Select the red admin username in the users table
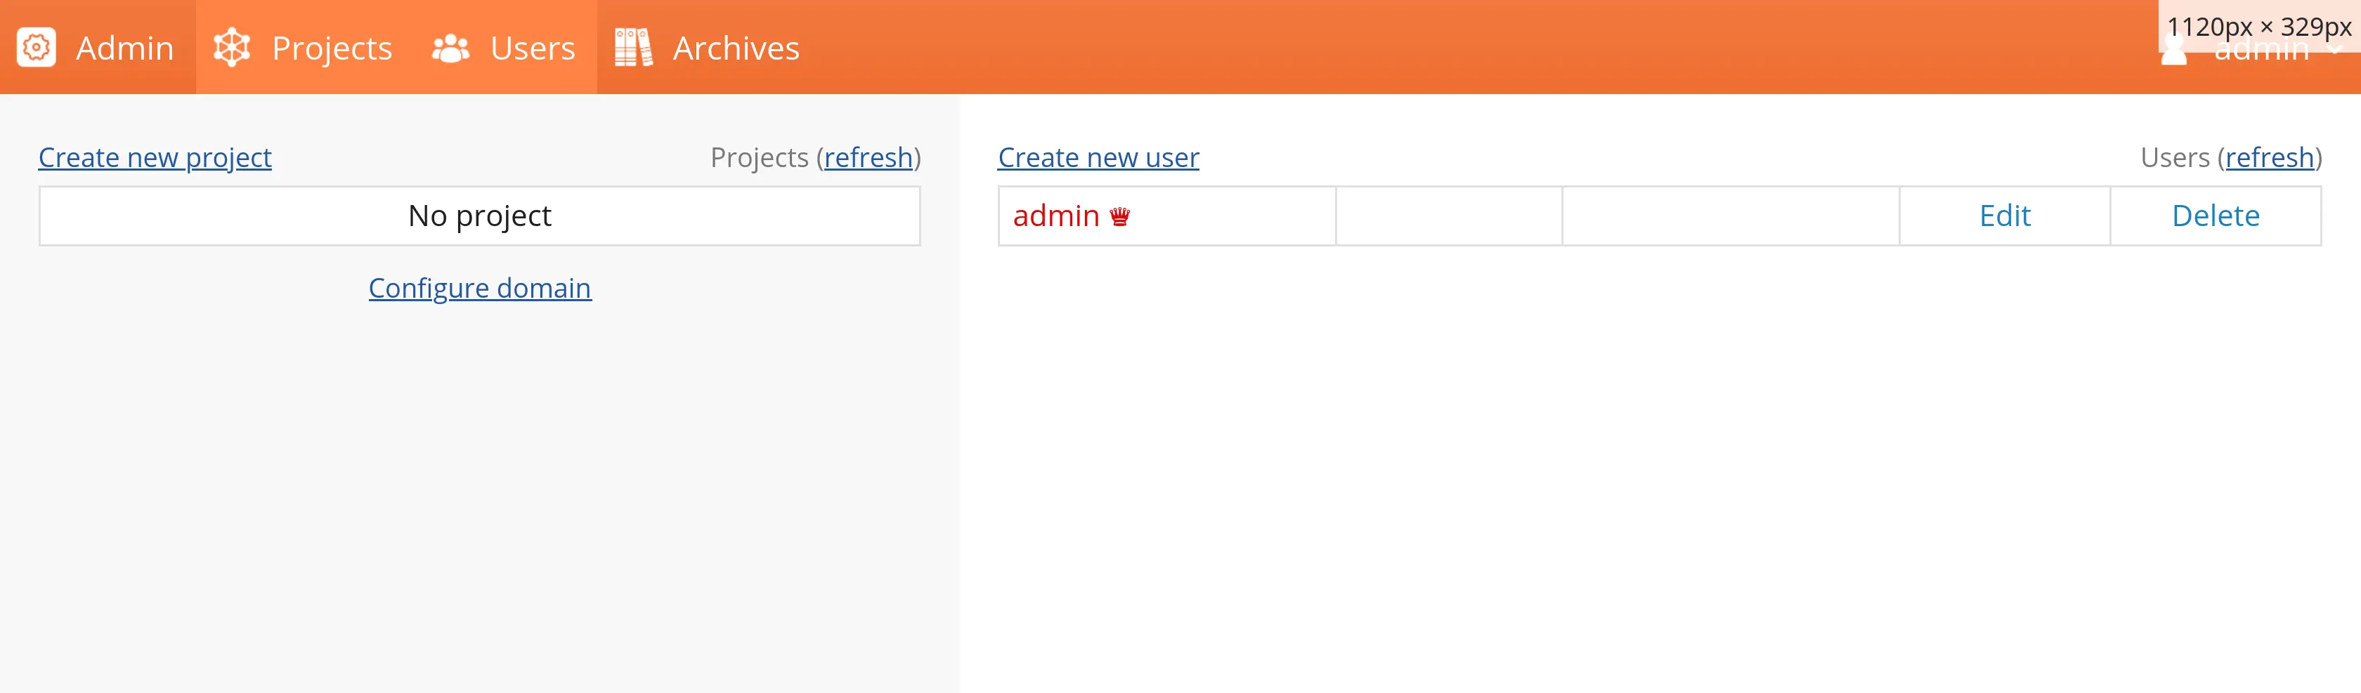 click(1056, 216)
